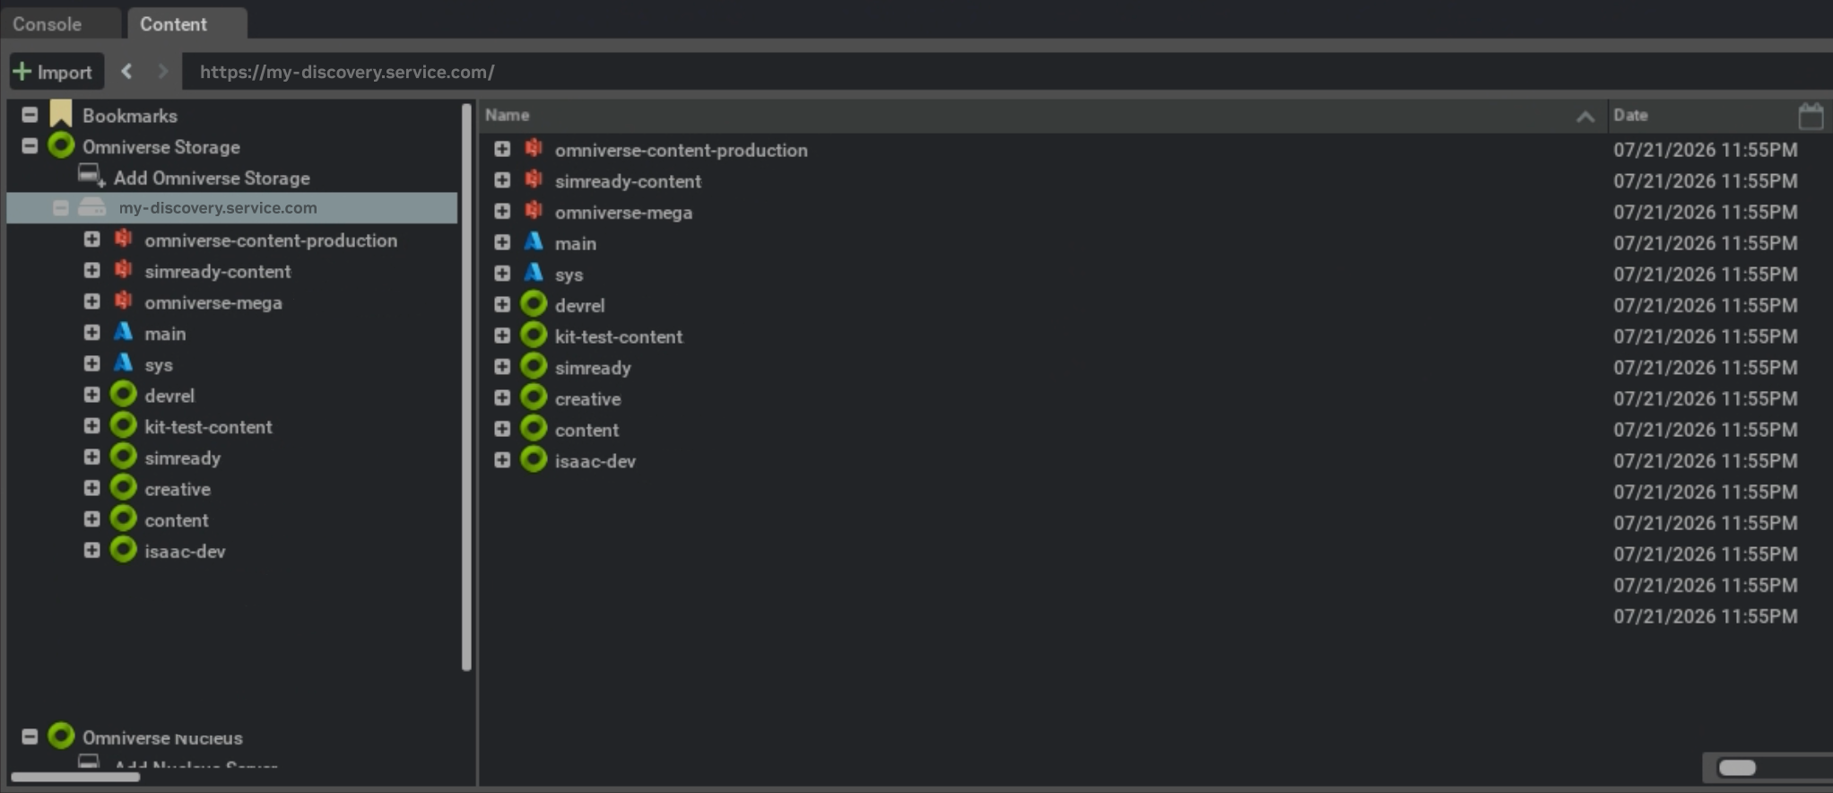The image size is (1833, 793).
Task: Select simready-content in the file list
Action: (x=628, y=181)
